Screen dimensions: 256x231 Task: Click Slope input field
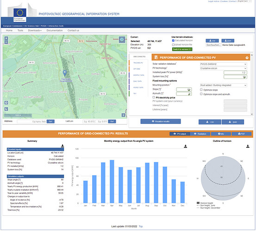[184, 90]
